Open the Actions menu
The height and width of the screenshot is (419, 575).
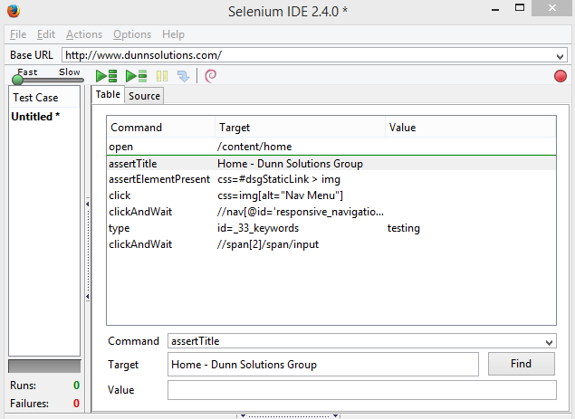click(x=84, y=34)
